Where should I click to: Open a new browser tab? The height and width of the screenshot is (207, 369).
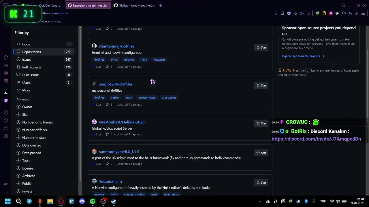click(x=161, y=5)
